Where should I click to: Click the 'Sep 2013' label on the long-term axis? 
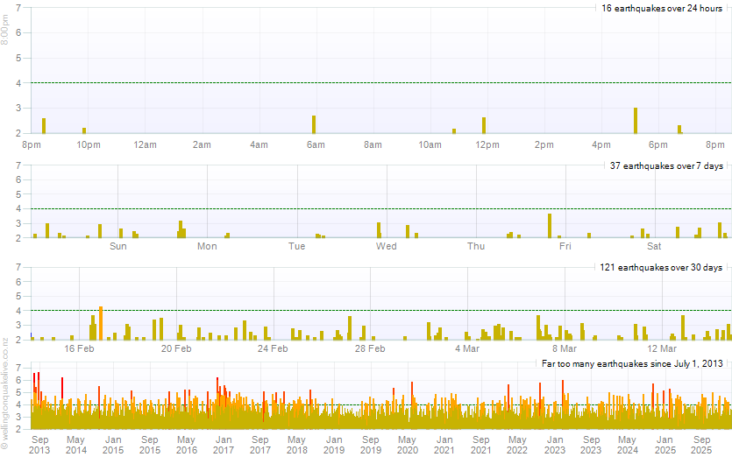[x=40, y=444]
